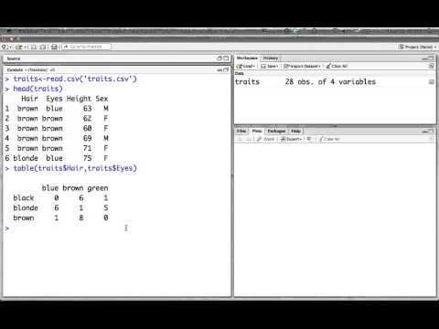The image size is (439, 329).
Task: Maximize the Workspace pane
Action: [431, 58]
